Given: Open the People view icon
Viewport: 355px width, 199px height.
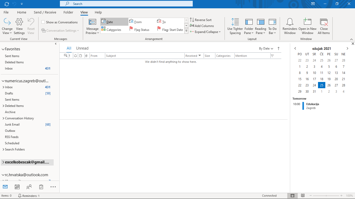Looking at the screenshot, I should point(29,187).
